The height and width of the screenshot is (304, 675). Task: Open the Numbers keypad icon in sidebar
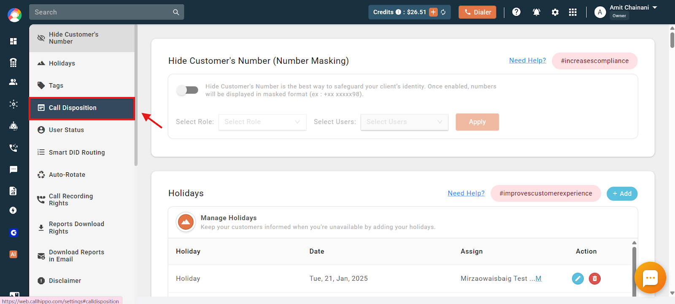[13, 62]
